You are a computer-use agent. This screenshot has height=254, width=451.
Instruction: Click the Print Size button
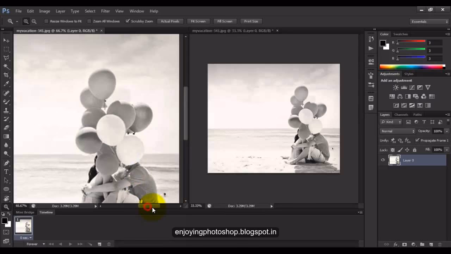point(251,21)
